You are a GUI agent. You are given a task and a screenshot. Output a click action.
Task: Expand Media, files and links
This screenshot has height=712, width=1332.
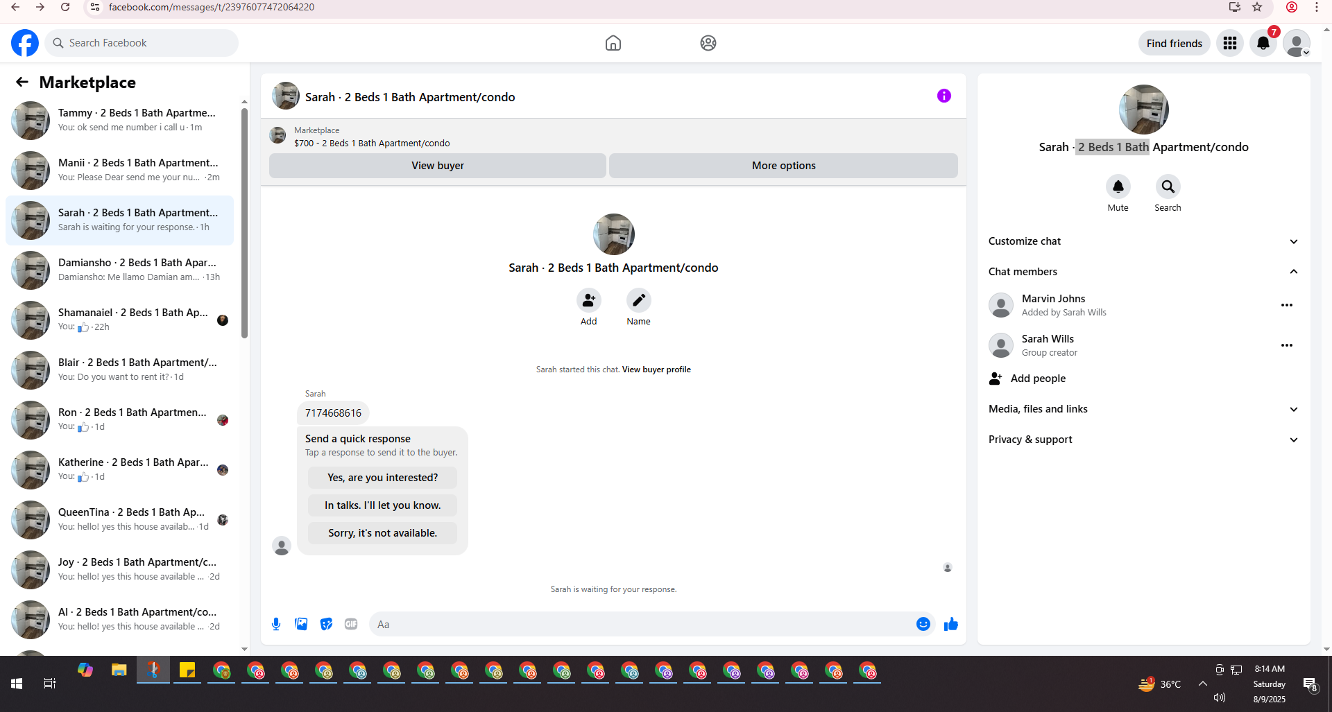[x=1143, y=409]
